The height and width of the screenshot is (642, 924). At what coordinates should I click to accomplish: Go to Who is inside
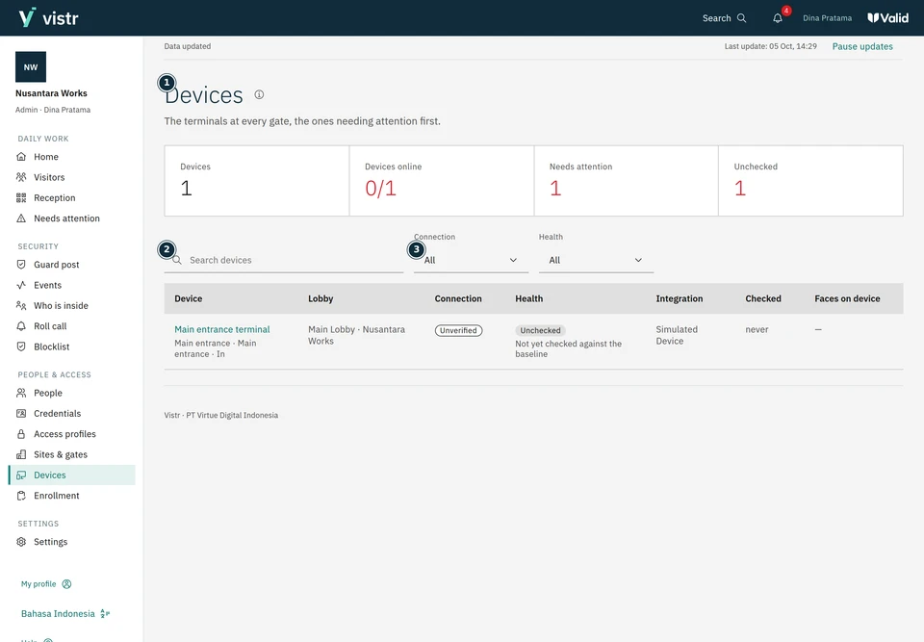(61, 306)
